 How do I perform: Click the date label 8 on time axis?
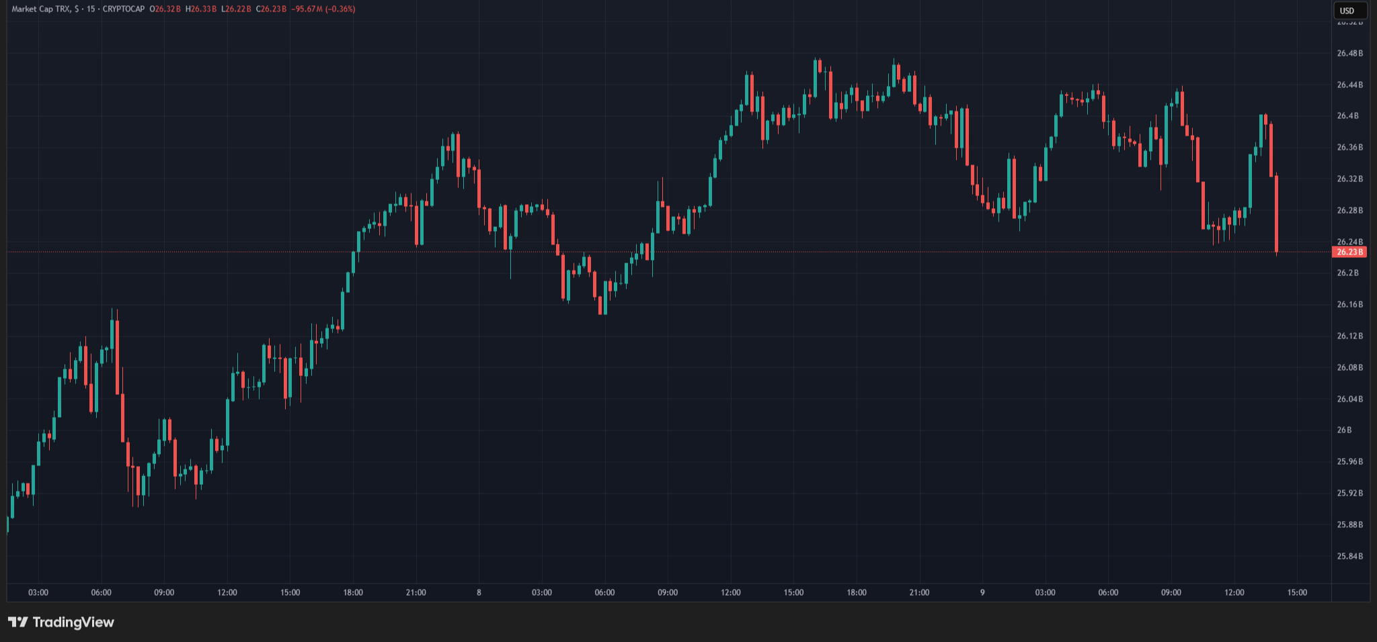(x=479, y=592)
